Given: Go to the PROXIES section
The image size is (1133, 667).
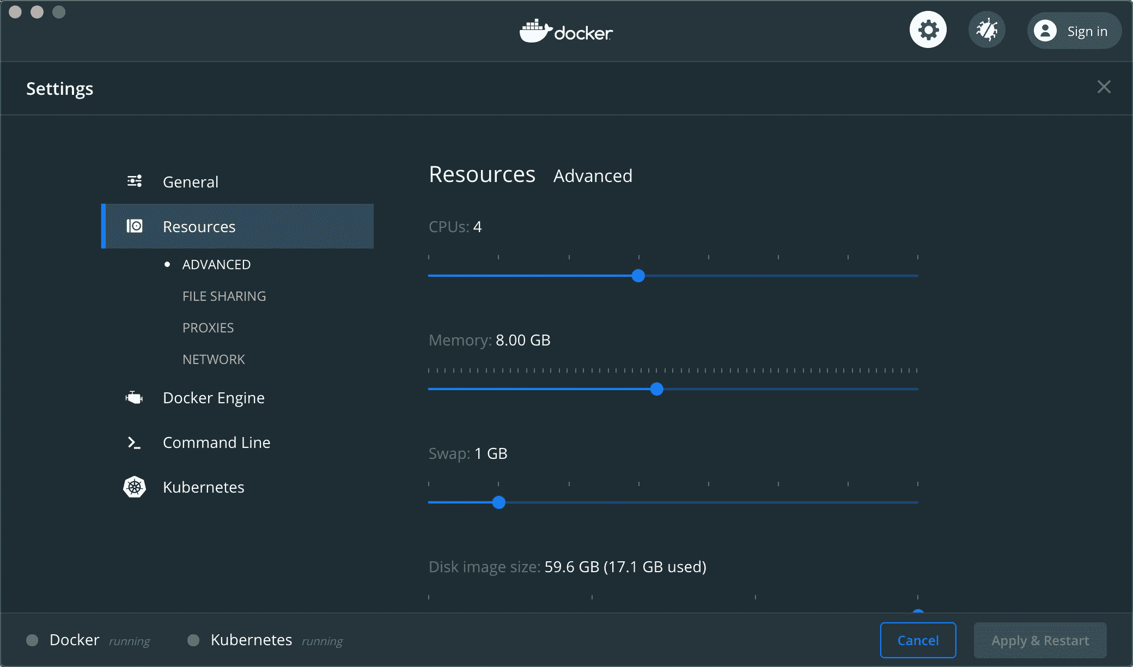Looking at the screenshot, I should coord(208,328).
